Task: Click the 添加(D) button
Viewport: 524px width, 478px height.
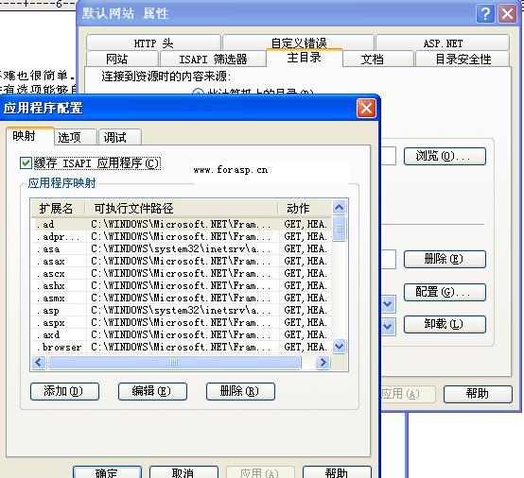Action: pyautogui.click(x=64, y=391)
